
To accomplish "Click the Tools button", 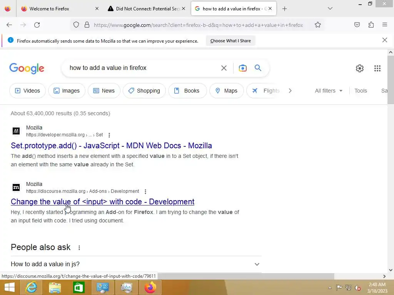I will (361, 91).
